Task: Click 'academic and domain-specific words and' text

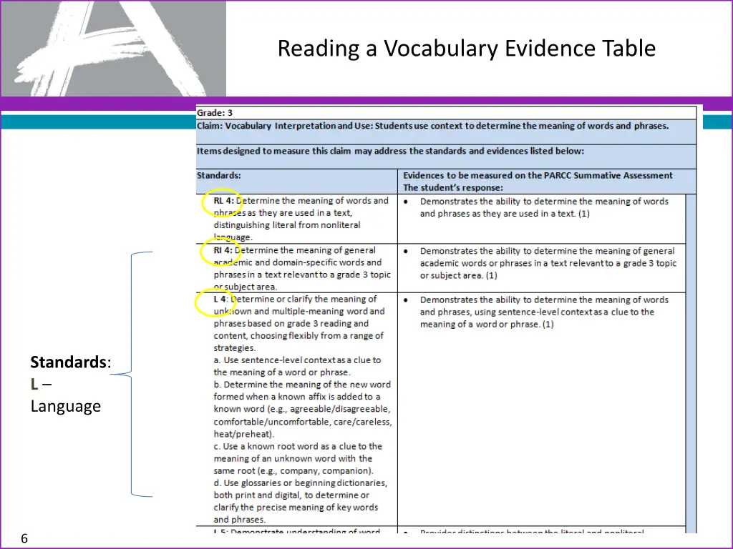Action: coord(297,262)
